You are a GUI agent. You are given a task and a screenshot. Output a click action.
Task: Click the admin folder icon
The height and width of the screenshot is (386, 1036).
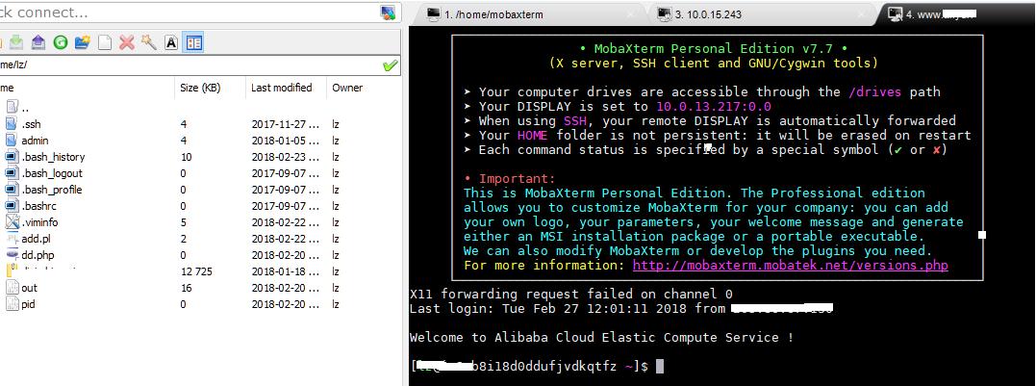12,141
